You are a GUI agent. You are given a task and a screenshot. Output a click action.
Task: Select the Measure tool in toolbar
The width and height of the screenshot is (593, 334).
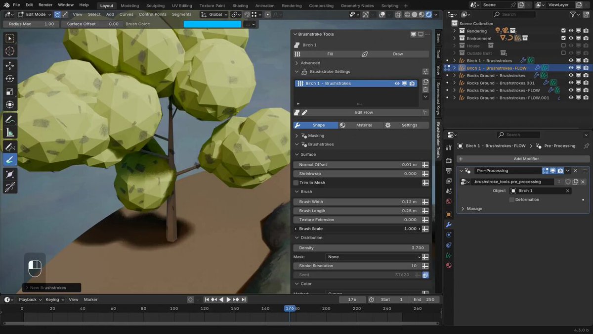coord(10,133)
